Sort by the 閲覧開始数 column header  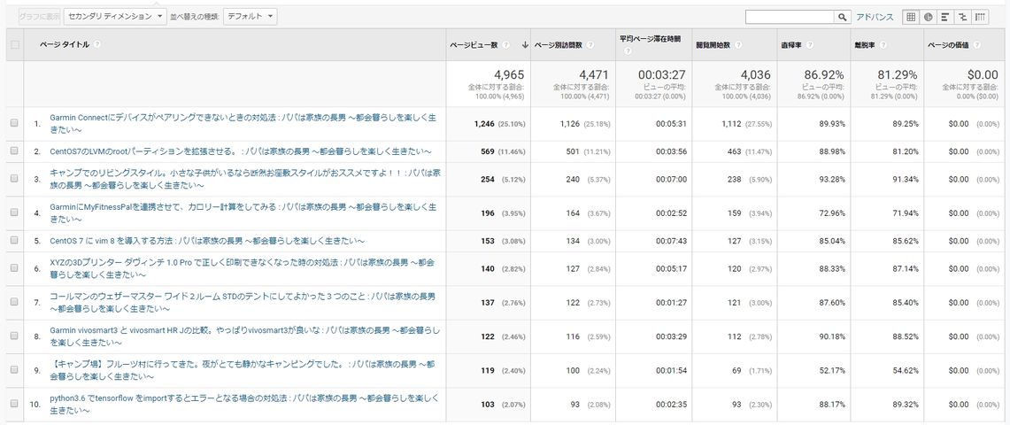pos(713,45)
